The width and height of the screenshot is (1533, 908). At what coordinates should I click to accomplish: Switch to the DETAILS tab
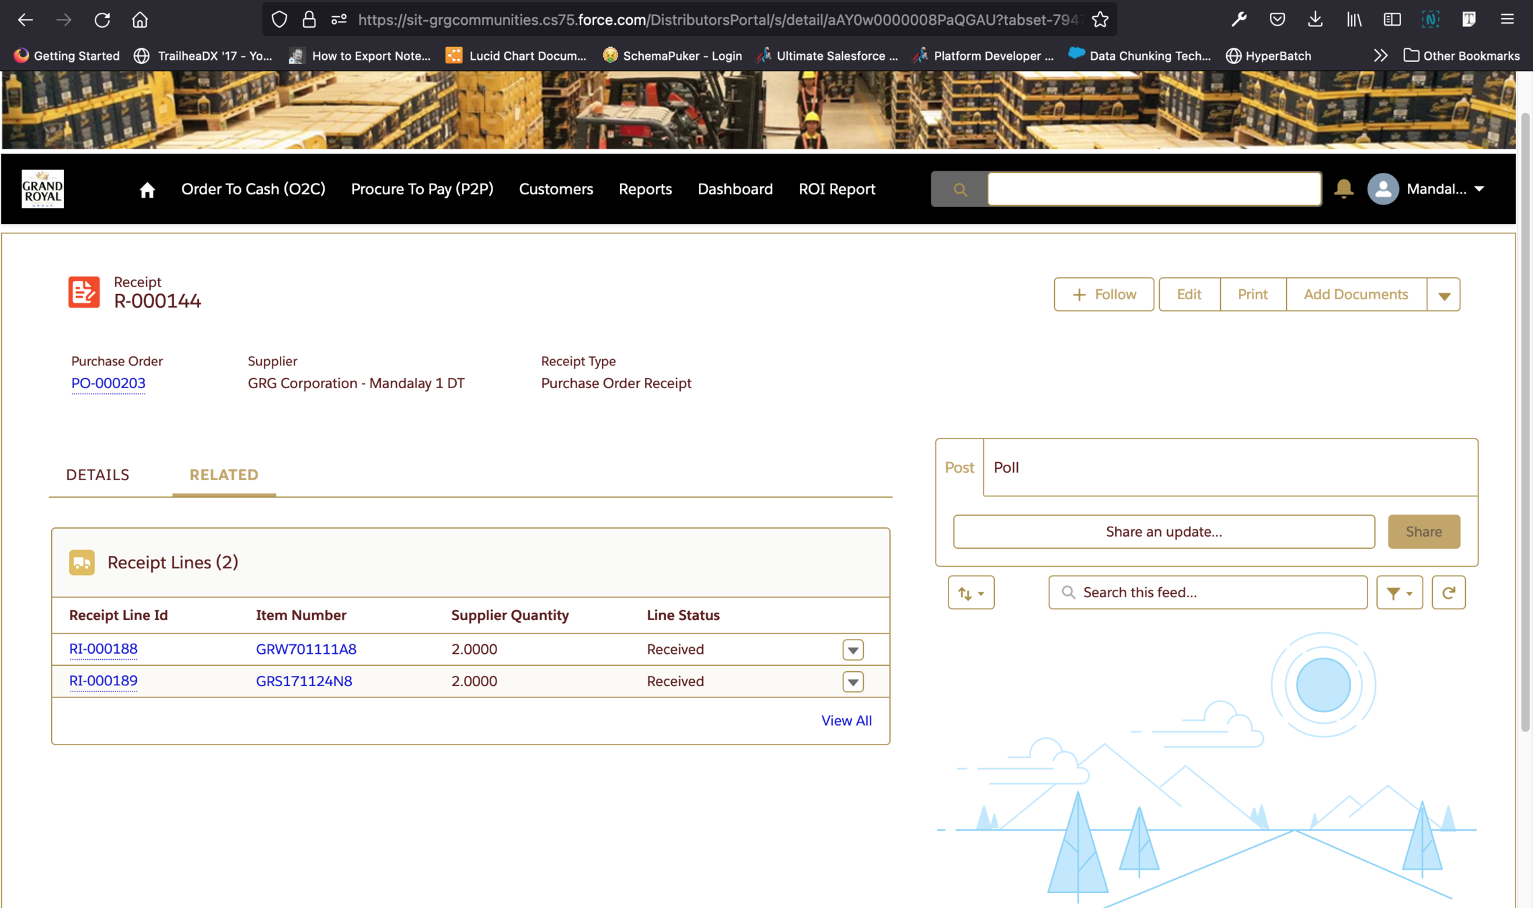pos(98,475)
